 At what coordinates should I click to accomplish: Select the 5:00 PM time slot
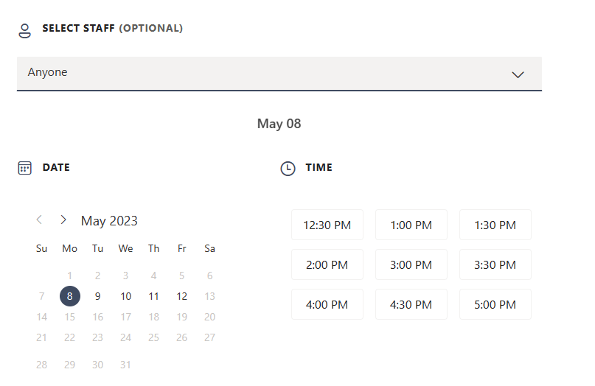[x=495, y=304]
